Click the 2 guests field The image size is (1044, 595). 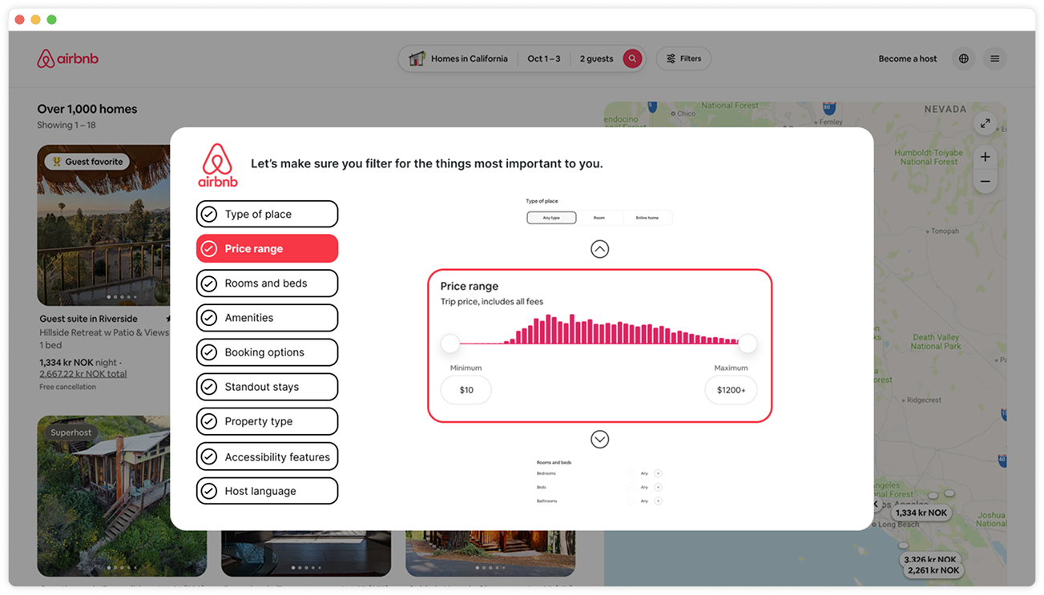(596, 58)
